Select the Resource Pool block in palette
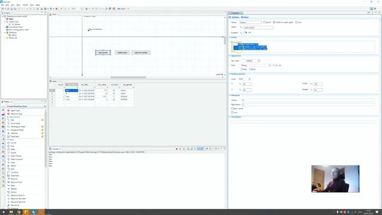 [16, 182]
